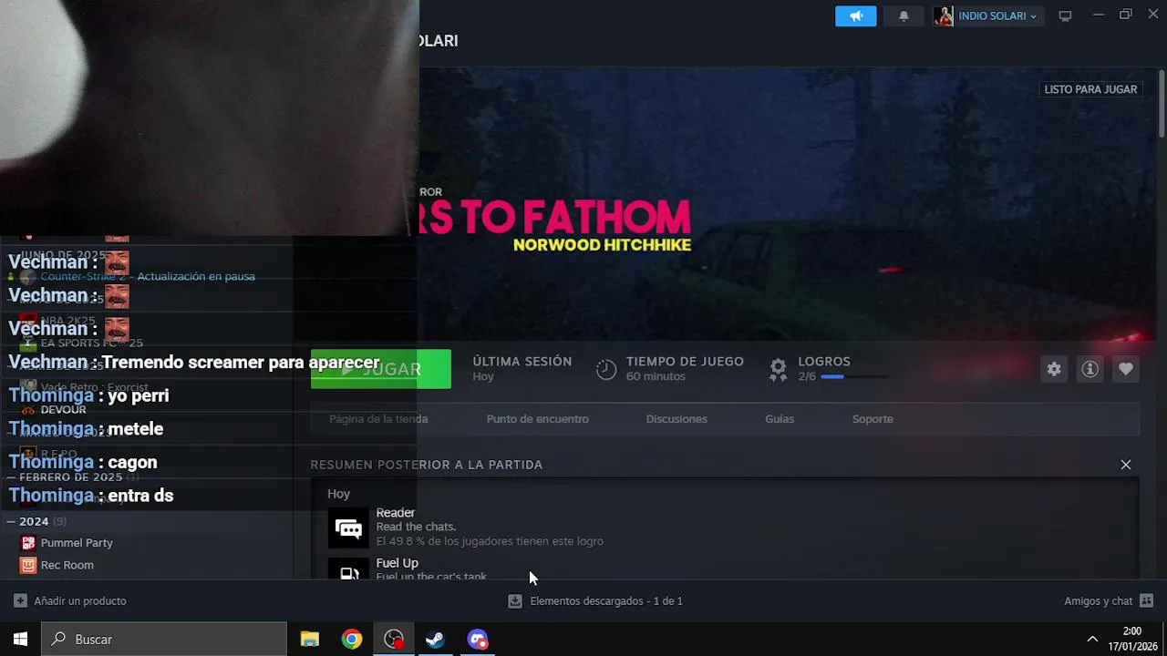Click the Hoy date label
Screen dimensions: 1167x656
338,494
